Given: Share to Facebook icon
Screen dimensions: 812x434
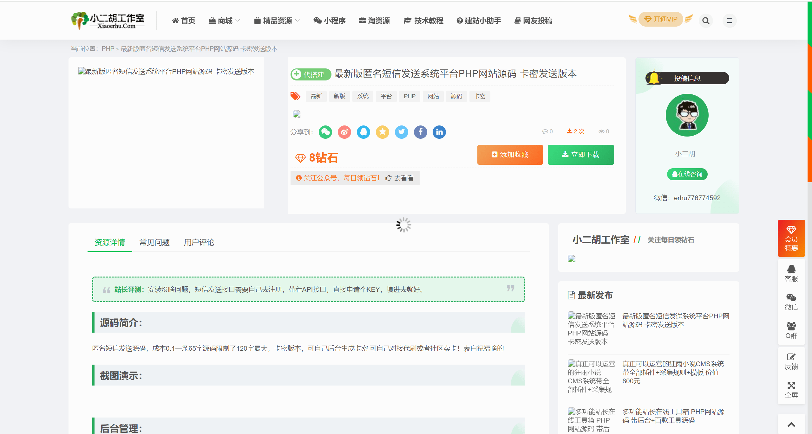Looking at the screenshot, I should click(421, 132).
